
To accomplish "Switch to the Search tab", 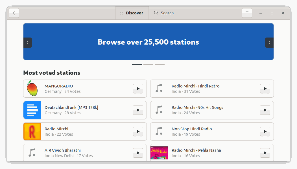I will (x=164, y=13).
